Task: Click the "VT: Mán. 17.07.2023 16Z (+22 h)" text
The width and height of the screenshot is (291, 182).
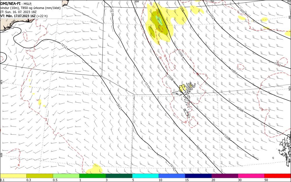Action: point(24,16)
